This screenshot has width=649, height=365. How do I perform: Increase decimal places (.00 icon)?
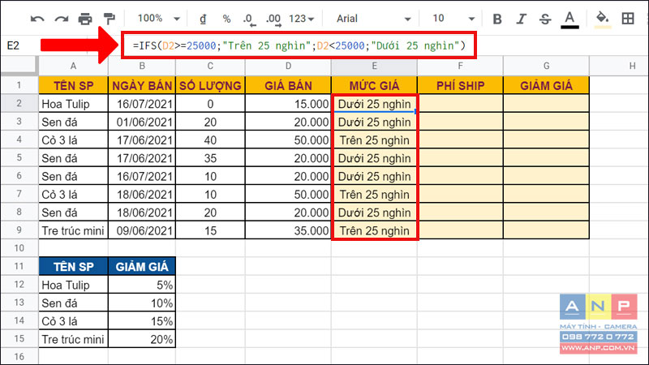(273, 19)
